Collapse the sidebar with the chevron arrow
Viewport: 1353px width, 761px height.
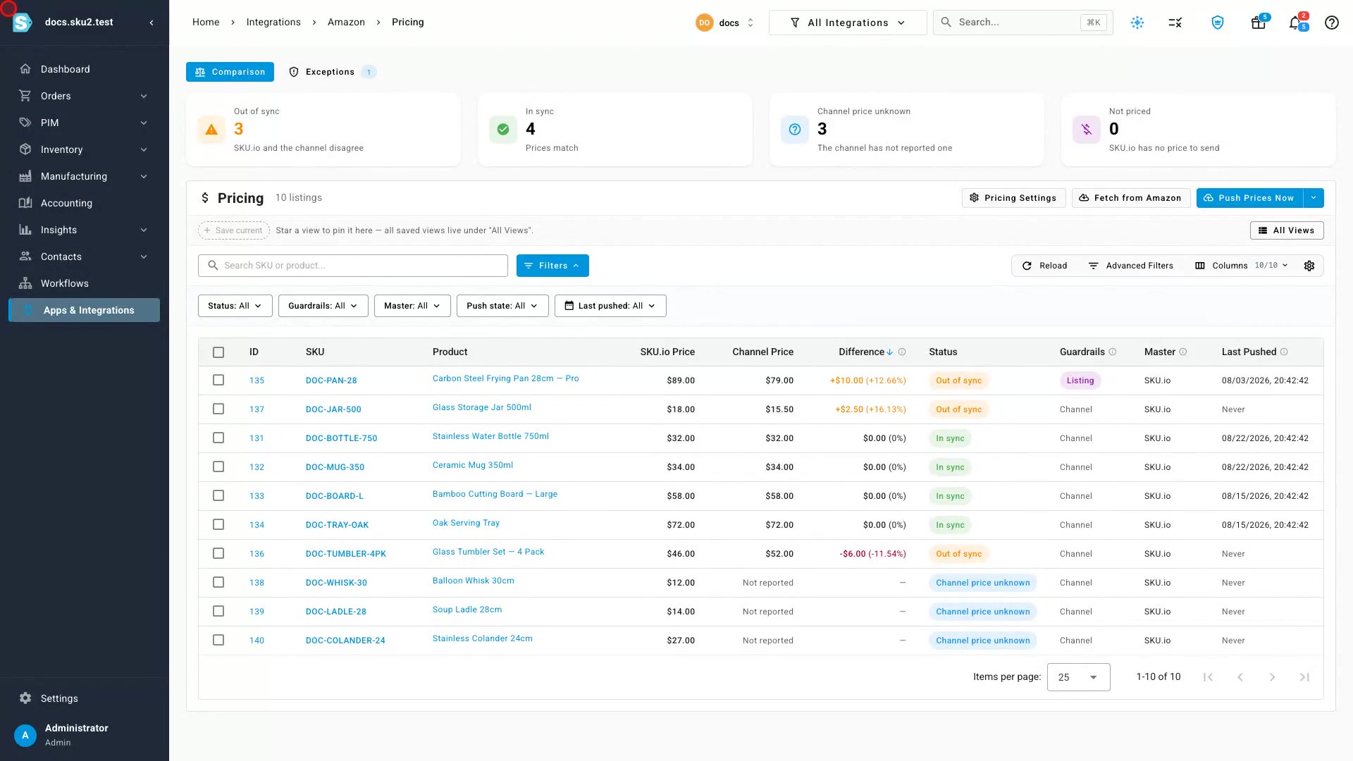(152, 23)
